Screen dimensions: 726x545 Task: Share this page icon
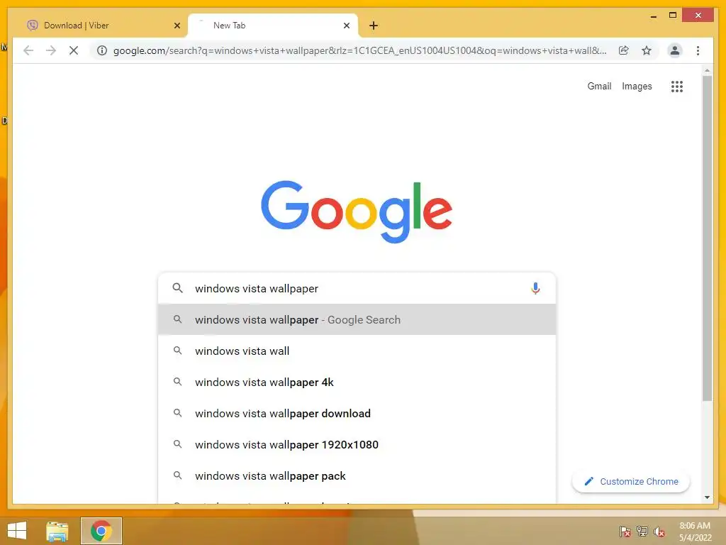pyautogui.click(x=624, y=50)
